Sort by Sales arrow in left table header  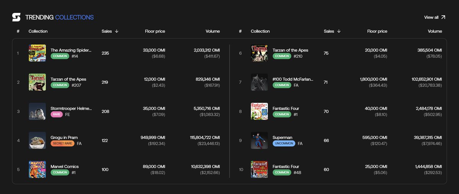pos(117,31)
